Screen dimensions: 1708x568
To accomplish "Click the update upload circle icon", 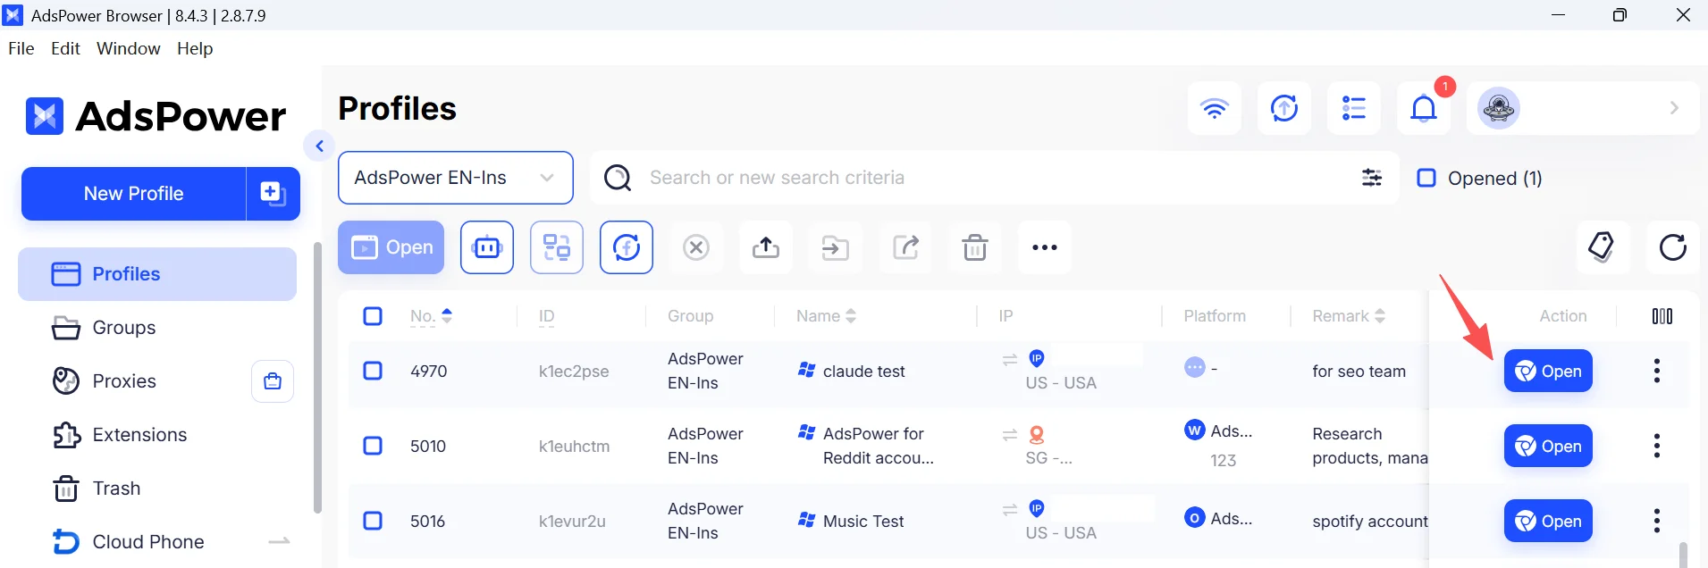I will [1284, 108].
